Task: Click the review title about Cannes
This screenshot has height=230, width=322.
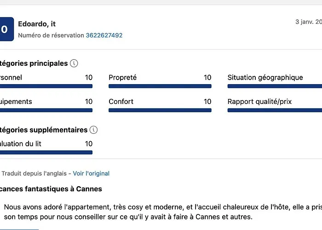Action: point(51,189)
